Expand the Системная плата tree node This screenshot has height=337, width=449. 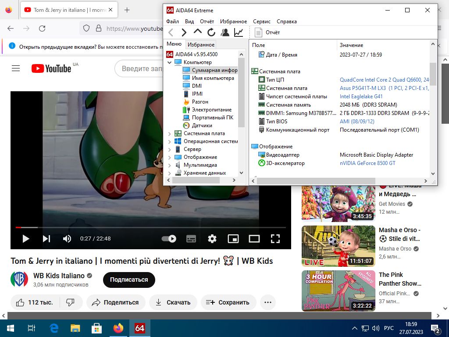click(170, 133)
